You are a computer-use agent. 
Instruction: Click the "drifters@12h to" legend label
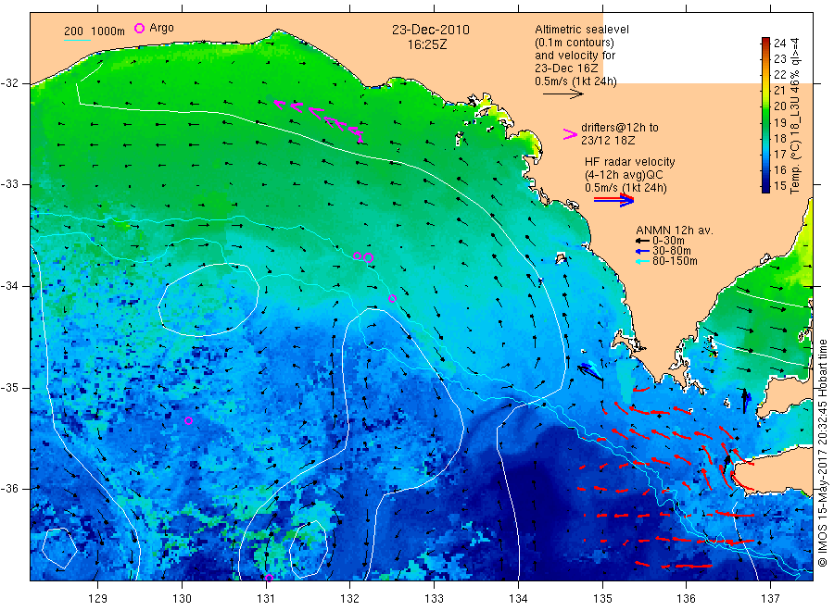(x=620, y=128)
